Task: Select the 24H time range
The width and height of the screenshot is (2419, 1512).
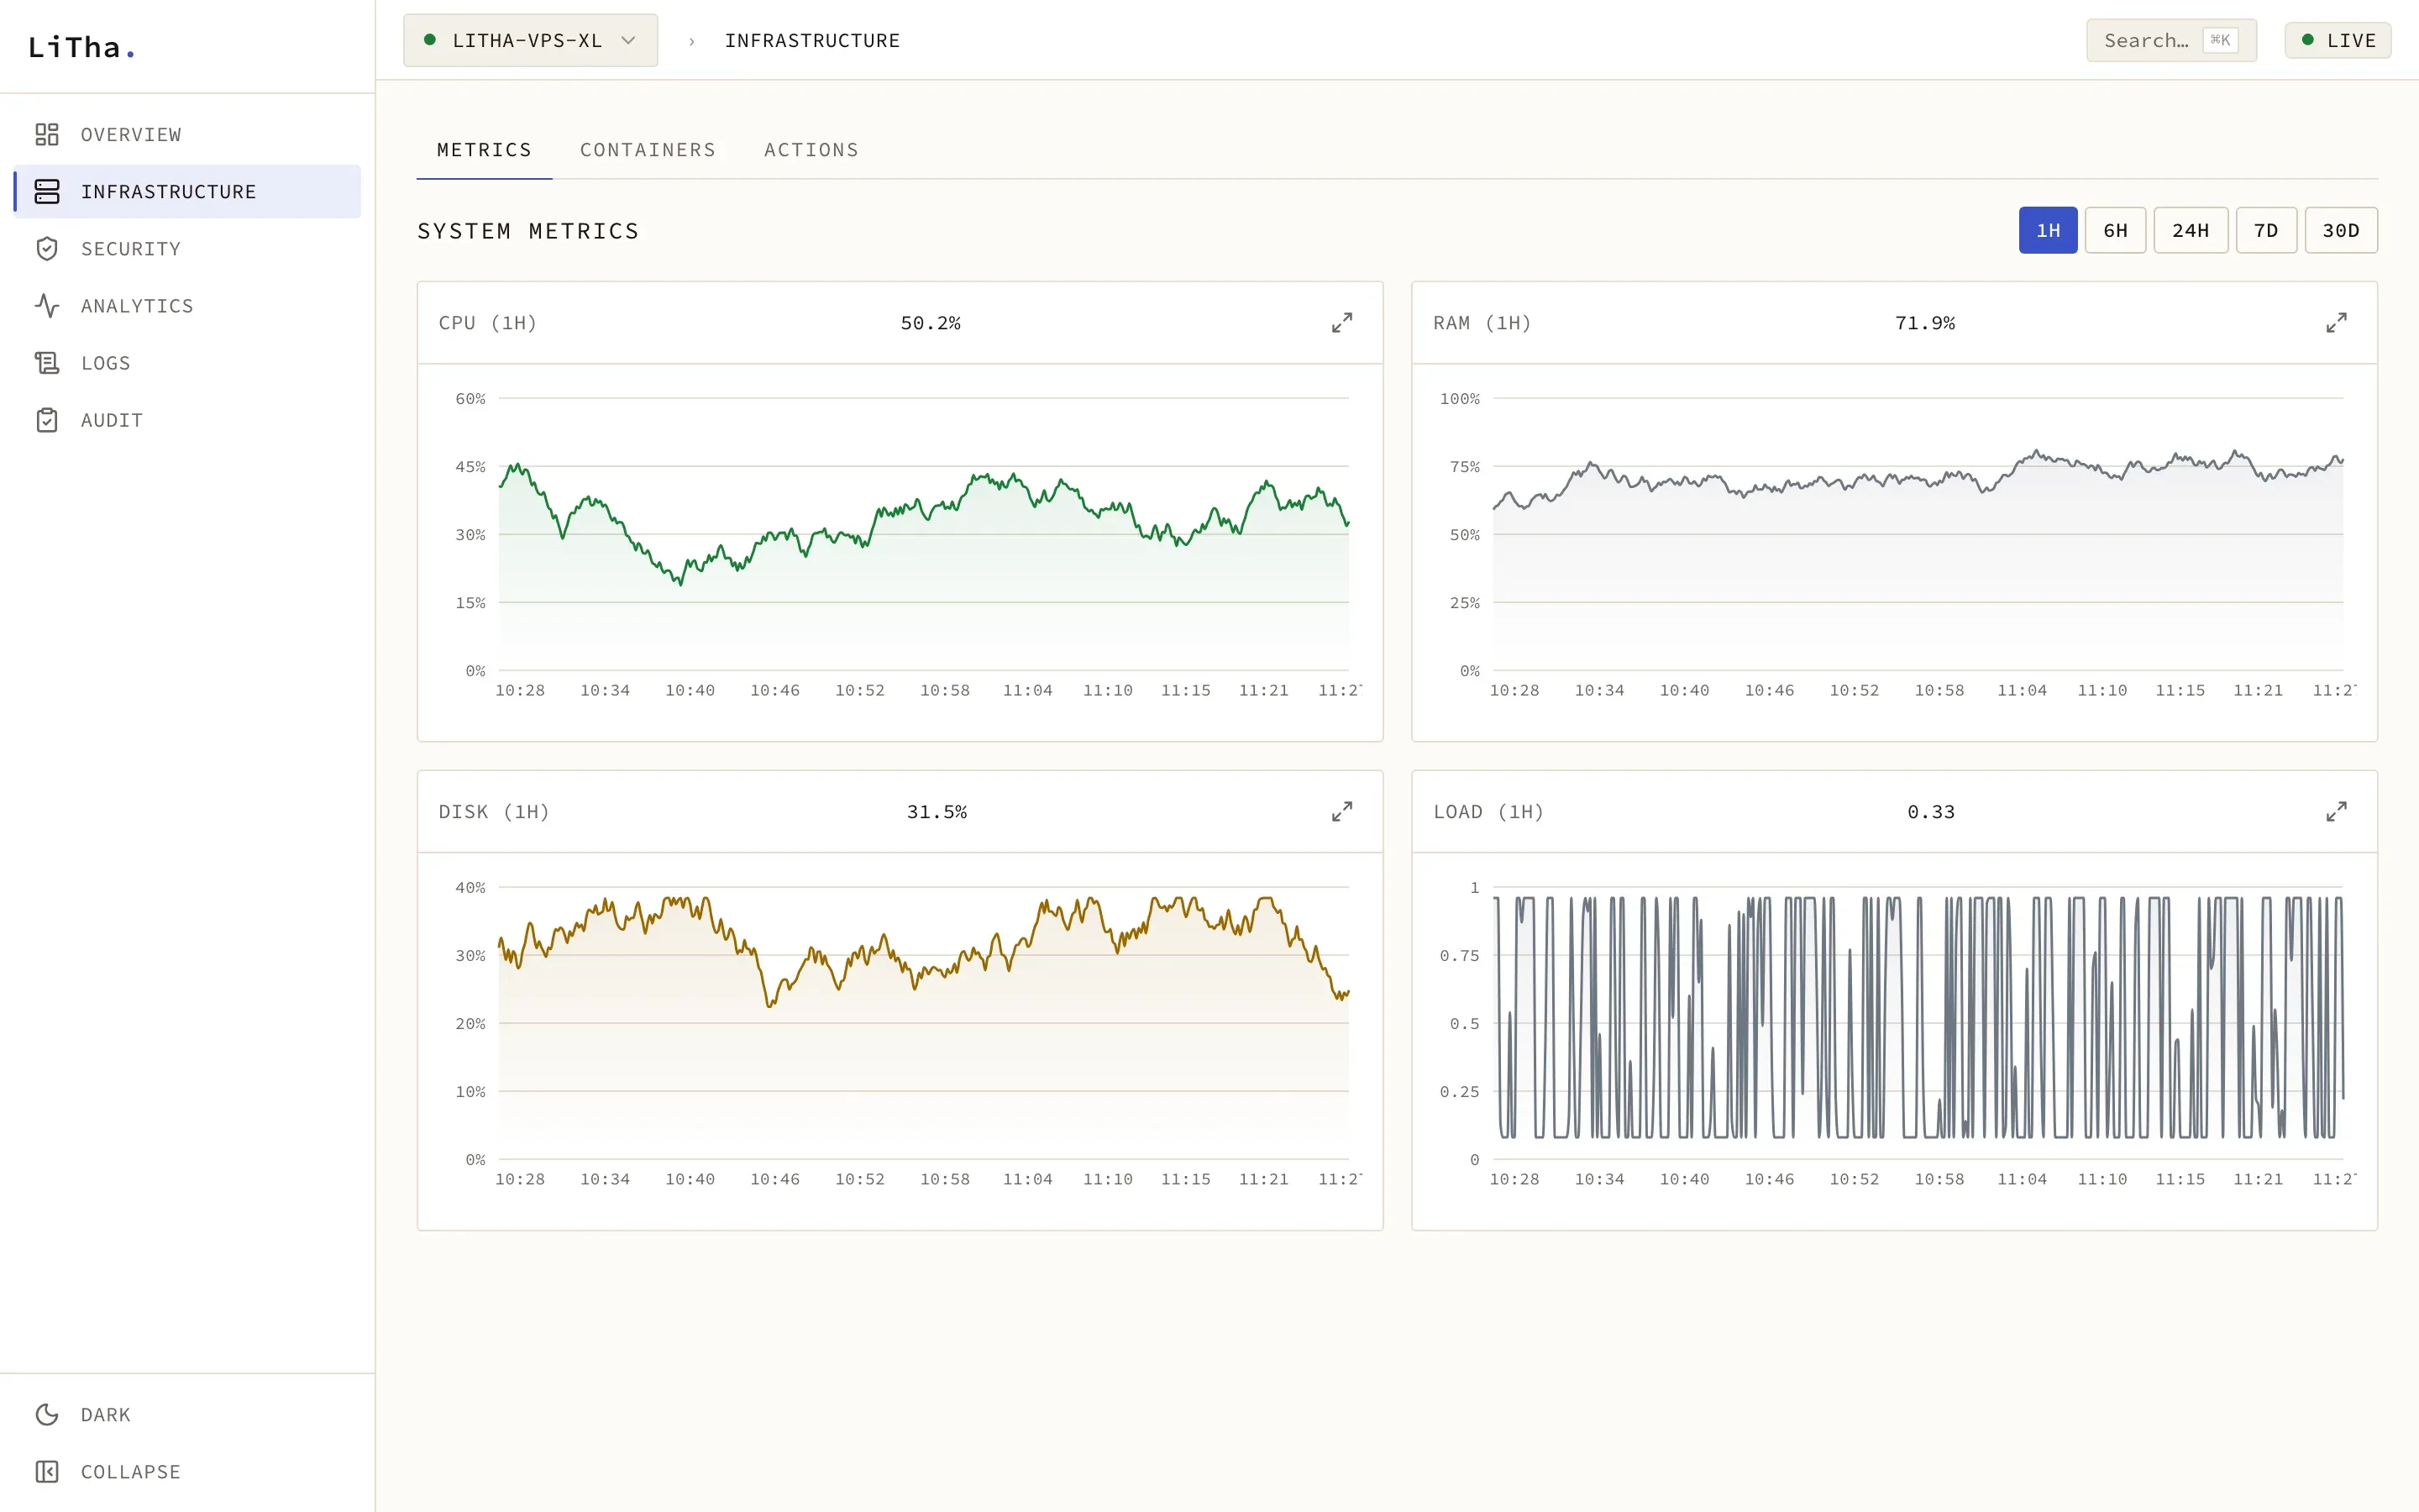Action: point(2190,230)
